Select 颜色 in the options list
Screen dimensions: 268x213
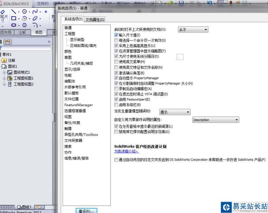point(68,52)
